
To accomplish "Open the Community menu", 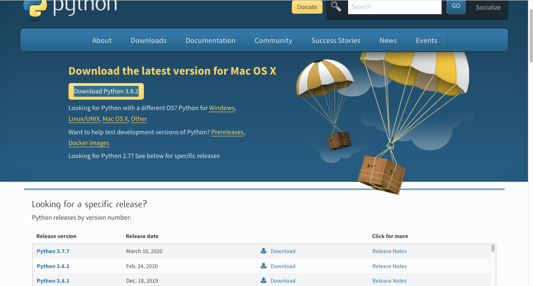I will click(273, 40).
